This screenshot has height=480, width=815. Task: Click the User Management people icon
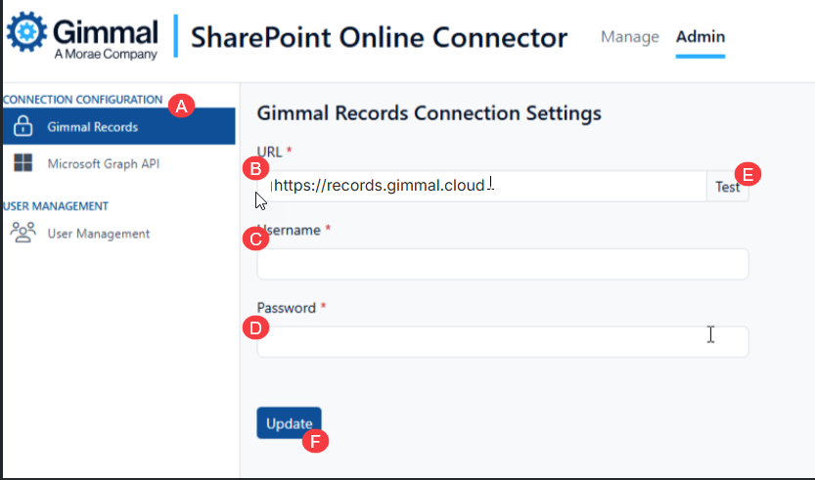23,233
